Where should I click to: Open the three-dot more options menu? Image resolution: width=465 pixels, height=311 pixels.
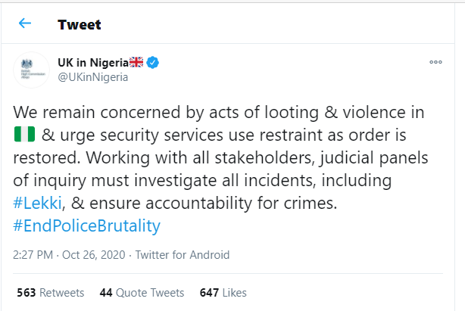click(x=435, y=62)
